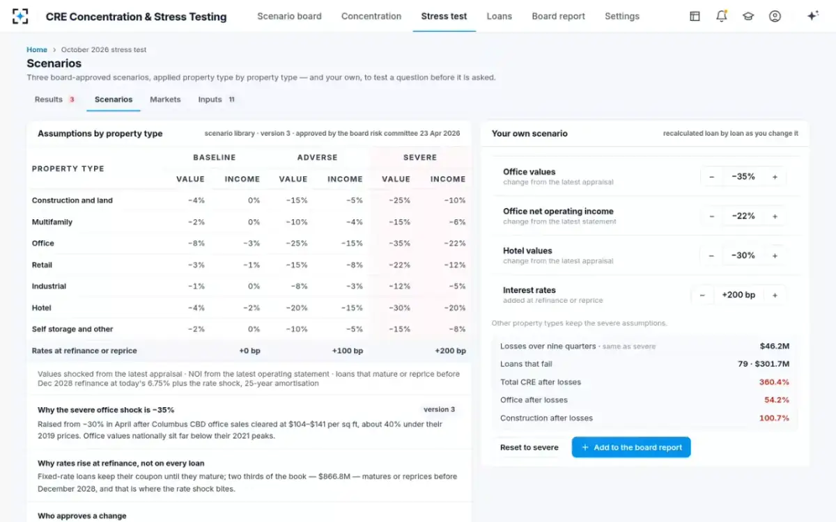836x522 pixels.
Task: Open the Markets sub-tab
Action: [165, 100]
